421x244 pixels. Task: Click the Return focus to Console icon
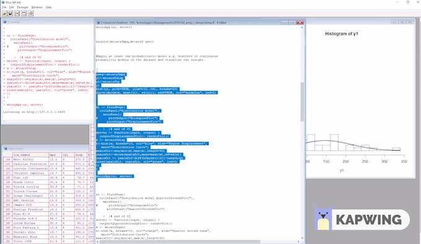tap(24, 13)
